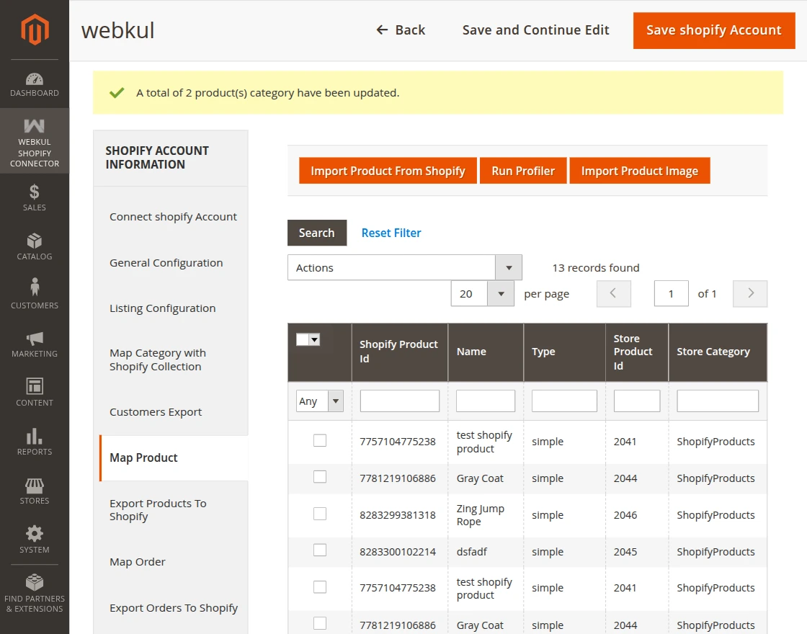Open Map Category with Shopify Collection tab
Screen dimensions: 807x634
point(158,360)
